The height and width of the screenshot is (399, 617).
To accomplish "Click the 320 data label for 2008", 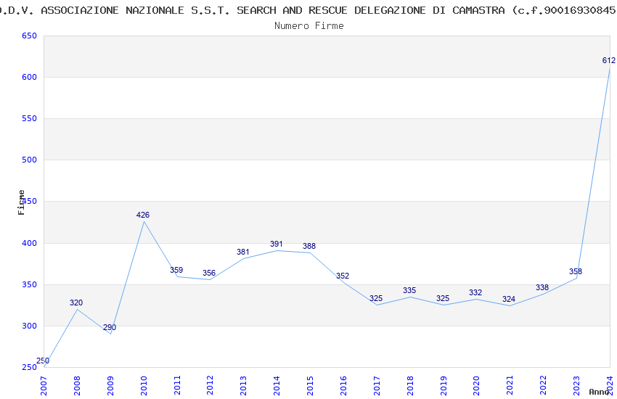I will click(x=76, y=303).
